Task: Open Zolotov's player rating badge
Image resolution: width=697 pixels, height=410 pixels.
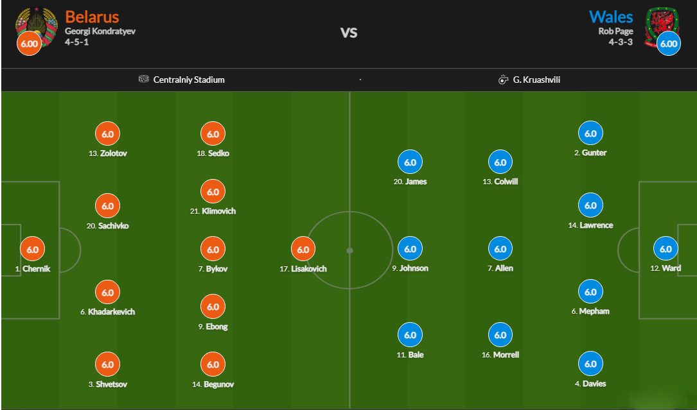Action: [107, 134]
